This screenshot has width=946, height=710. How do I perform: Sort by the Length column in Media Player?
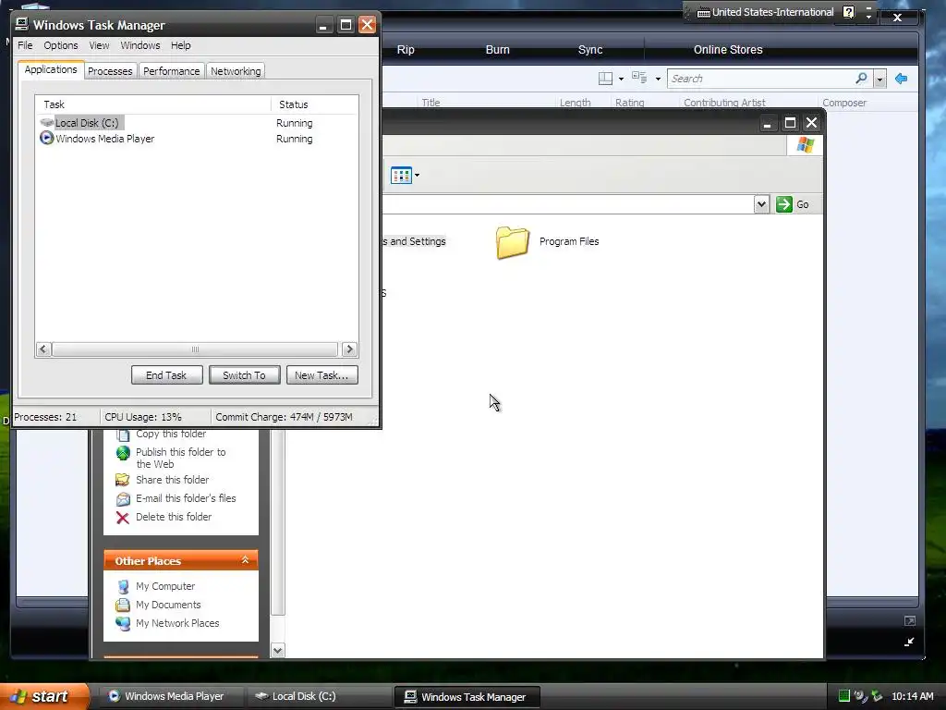[x=575, y=103]
